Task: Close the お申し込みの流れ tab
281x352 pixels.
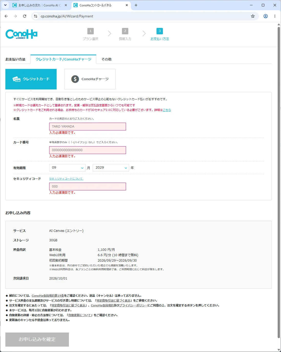Action: [x=66, y=5]
